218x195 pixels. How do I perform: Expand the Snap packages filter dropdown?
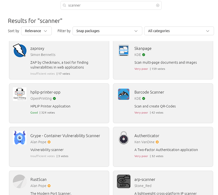(107, 31)
